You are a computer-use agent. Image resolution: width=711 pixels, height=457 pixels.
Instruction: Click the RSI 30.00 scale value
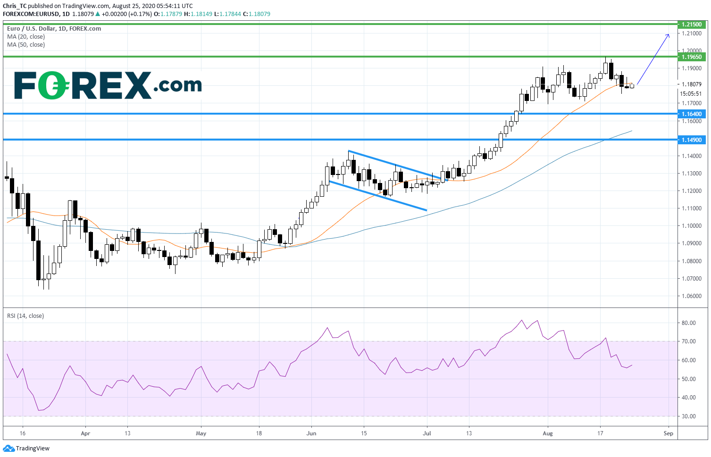click(689, 416)
